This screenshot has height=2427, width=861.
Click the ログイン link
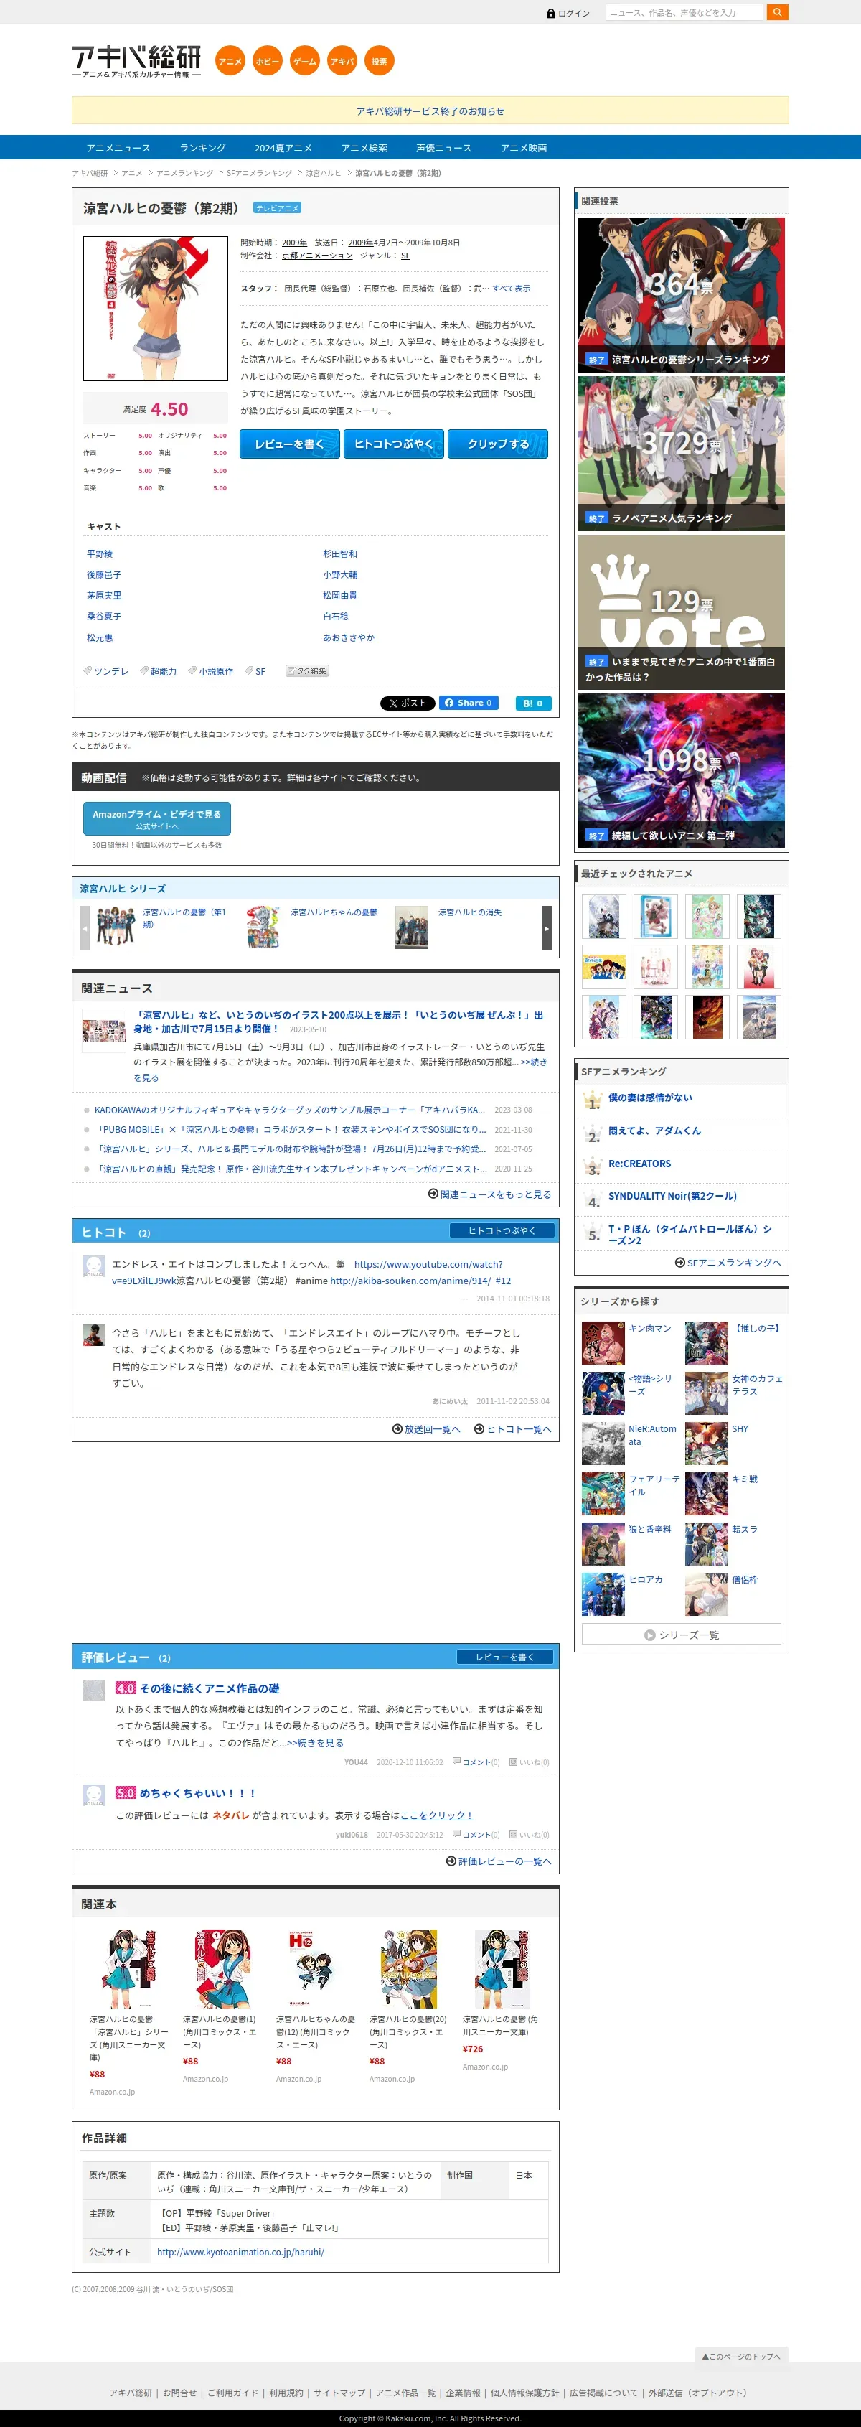pyautogui.click(x=574, y=13)
